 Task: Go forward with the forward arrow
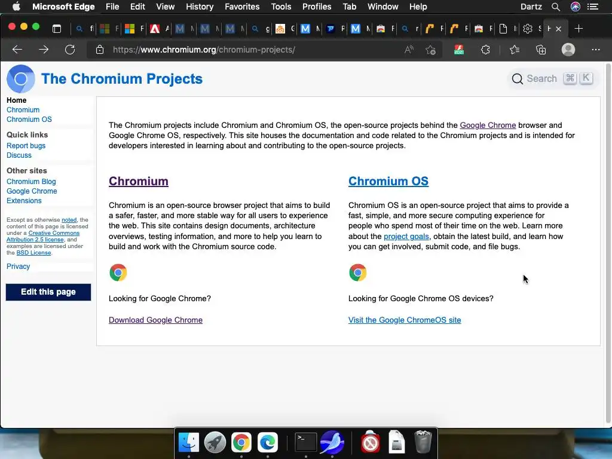(x=44, y=50)
